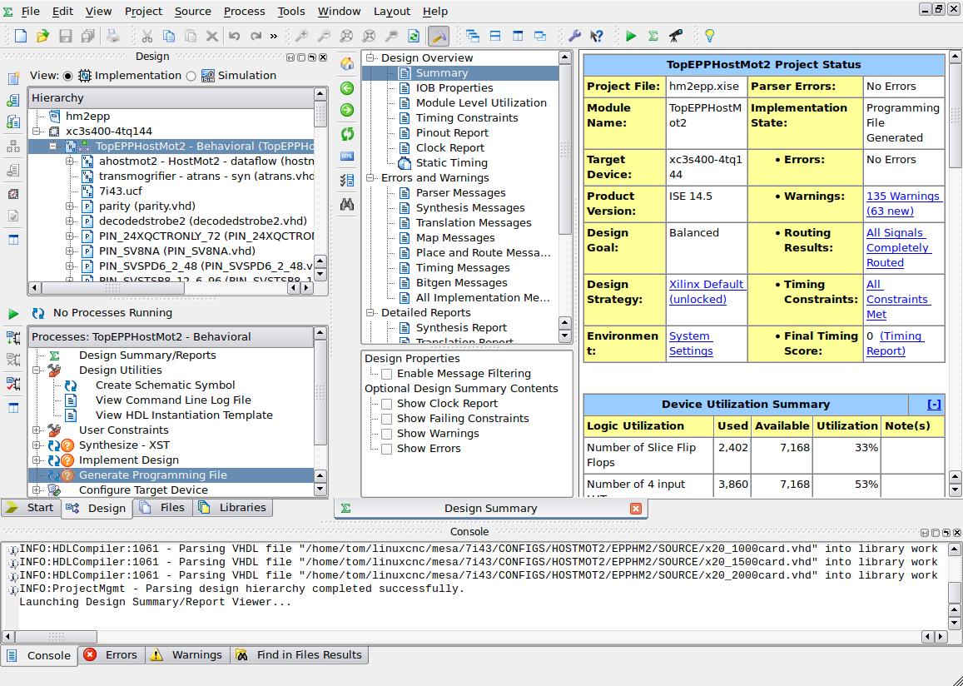Click the Open file toolbar icon

42,36
